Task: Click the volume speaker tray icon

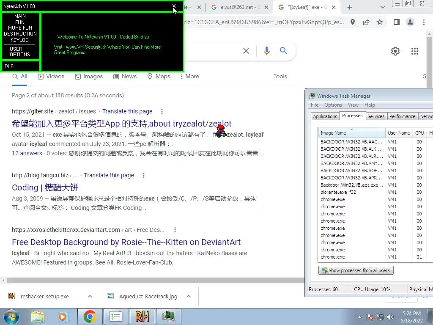Action: click(390, 317)
